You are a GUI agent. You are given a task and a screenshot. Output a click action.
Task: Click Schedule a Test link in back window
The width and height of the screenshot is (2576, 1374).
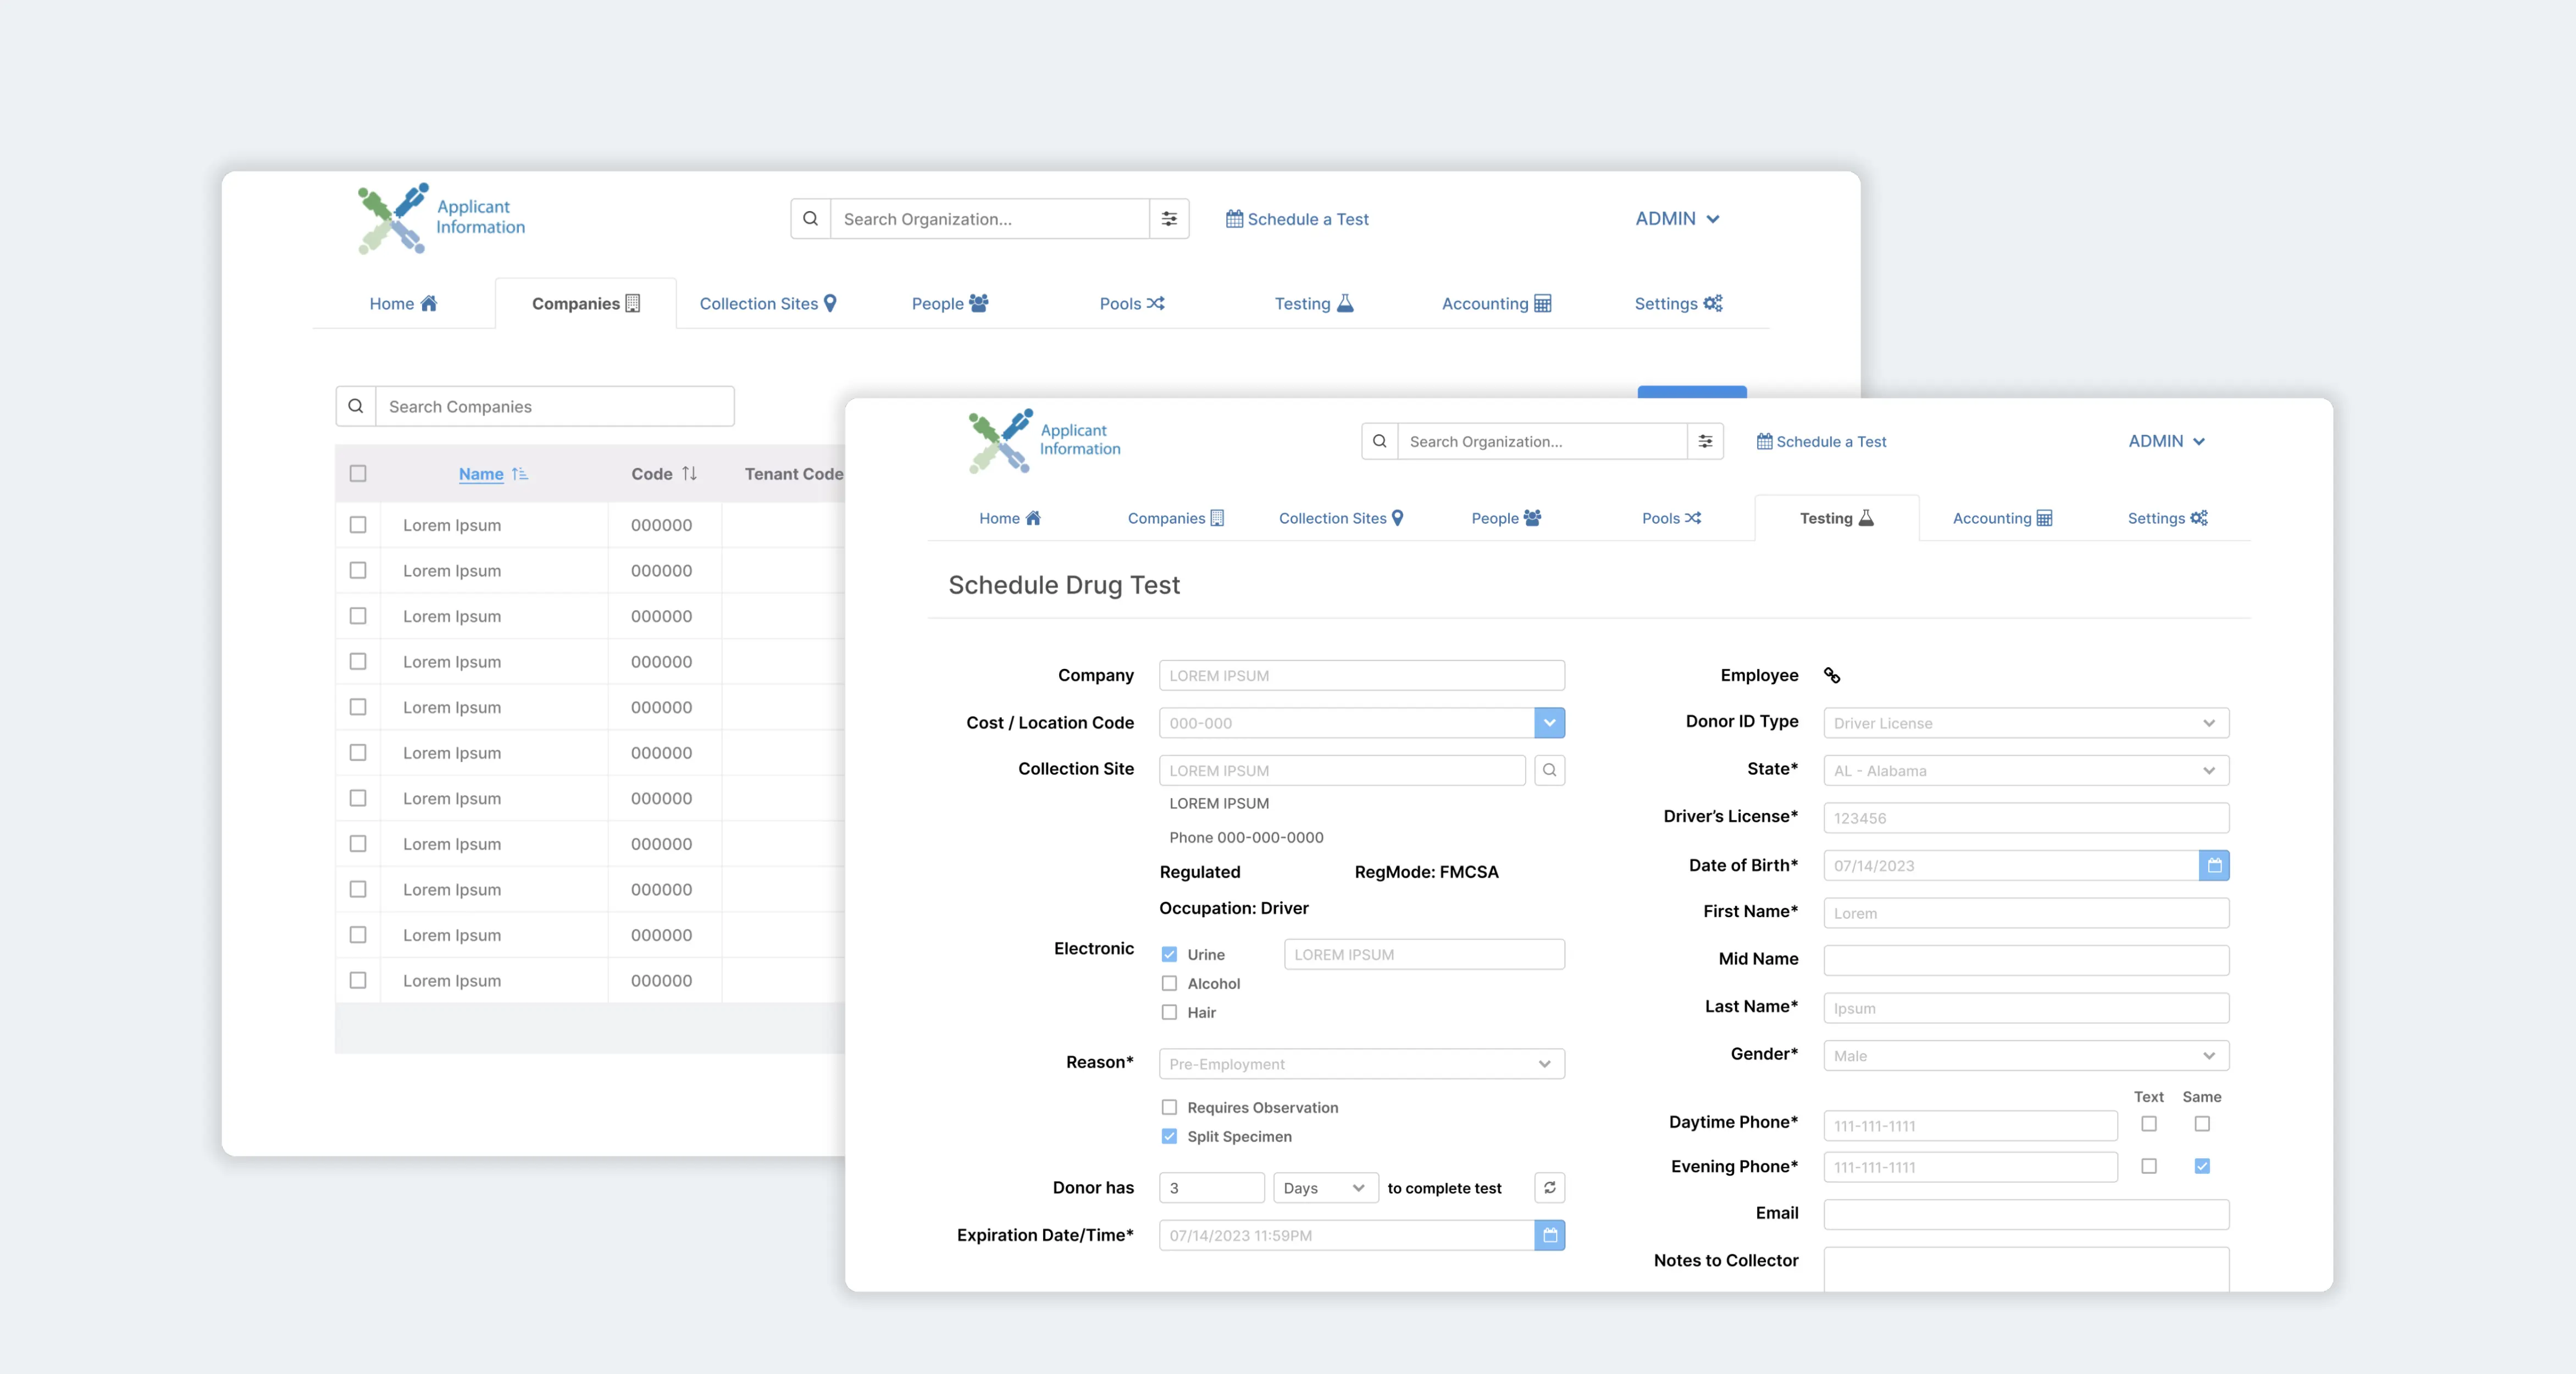tap(1297, 219)
